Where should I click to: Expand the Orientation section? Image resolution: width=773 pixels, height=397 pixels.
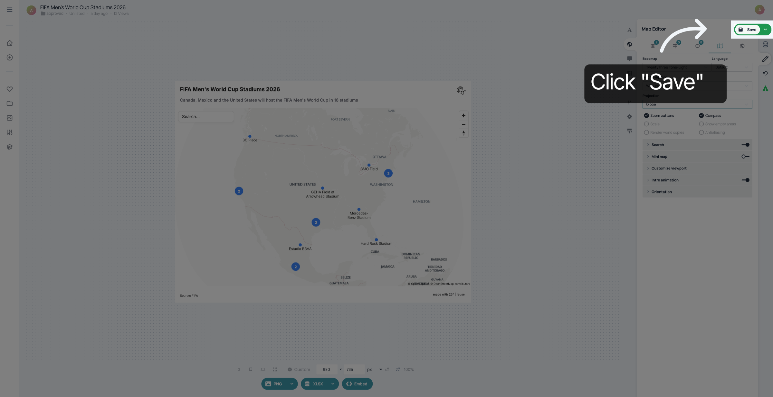[697, 192]
